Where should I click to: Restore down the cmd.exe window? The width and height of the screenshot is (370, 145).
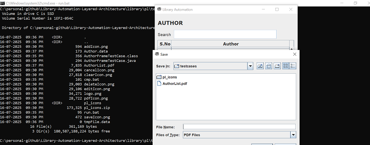[355, 3]
